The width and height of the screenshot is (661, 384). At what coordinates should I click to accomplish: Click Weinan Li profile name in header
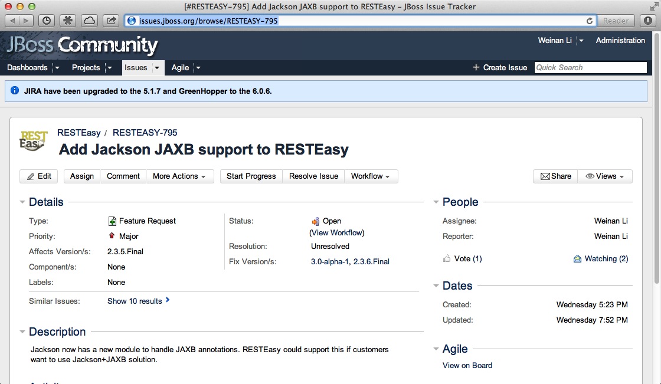(555, 41)
